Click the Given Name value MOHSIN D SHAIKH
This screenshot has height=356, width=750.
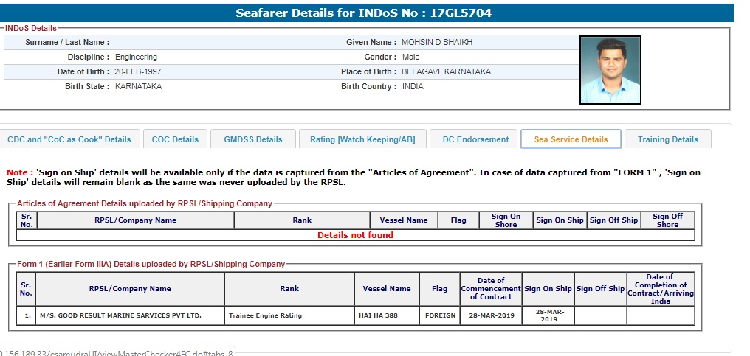(437, 43)
